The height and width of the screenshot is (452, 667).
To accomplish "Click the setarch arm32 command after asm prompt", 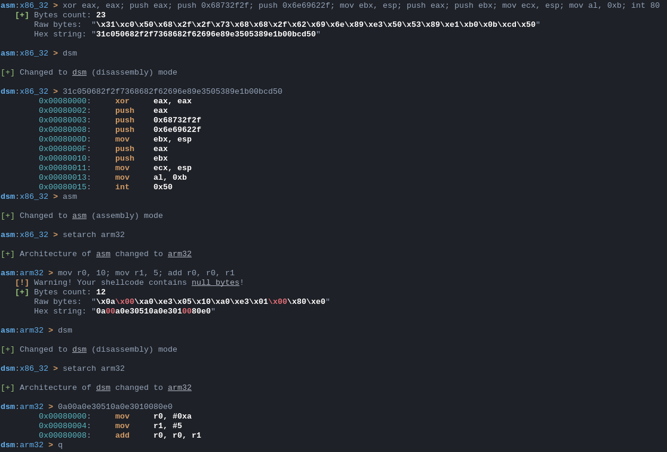I will point(94,235).
